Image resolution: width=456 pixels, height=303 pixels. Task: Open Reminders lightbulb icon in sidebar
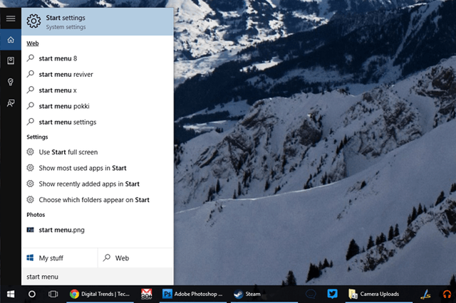(x=11, y=82)
